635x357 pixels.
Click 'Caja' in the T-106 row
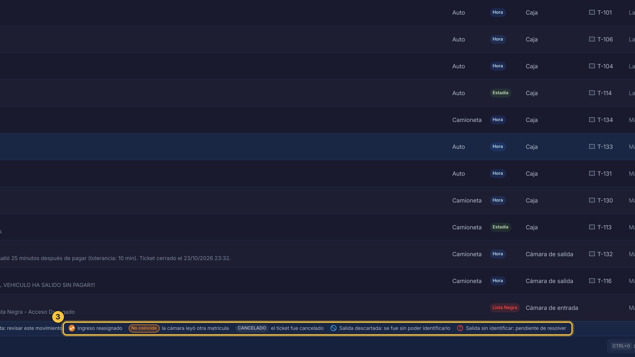[532, 40]
